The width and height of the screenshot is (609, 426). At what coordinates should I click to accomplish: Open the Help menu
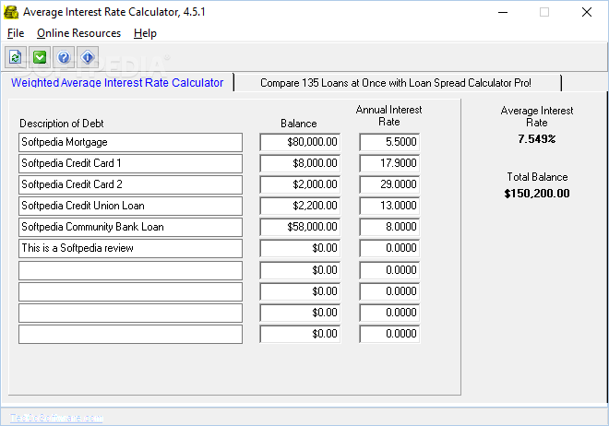pyautogui.click(x=145, y=33)
